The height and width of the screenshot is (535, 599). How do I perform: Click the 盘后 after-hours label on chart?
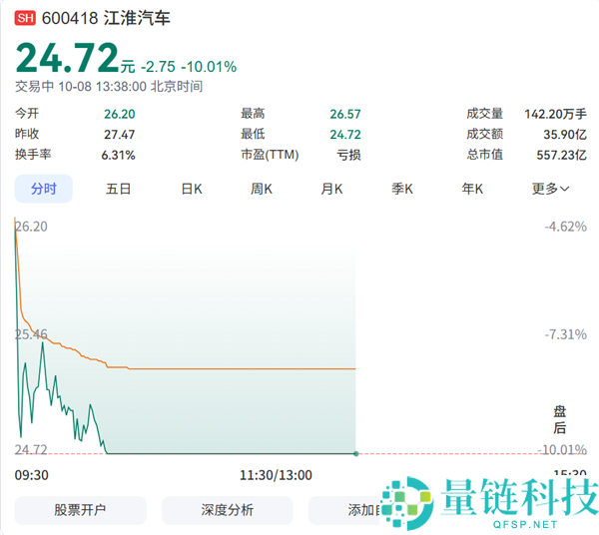click(x=560, y=419)
